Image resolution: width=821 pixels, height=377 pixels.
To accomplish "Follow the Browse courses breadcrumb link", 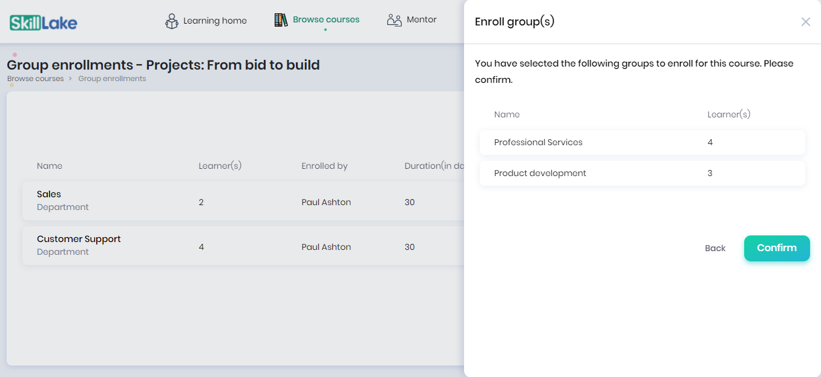I will [x=35, y=79].
